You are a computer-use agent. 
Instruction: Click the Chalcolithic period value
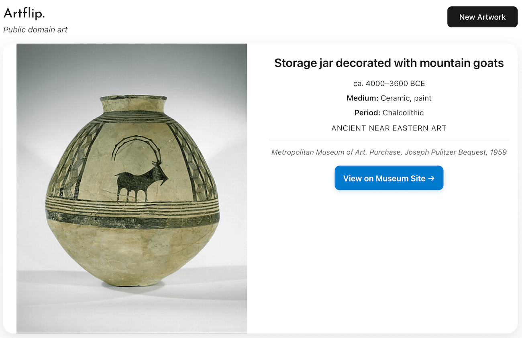pyautogui.click(x=403, y=113)
